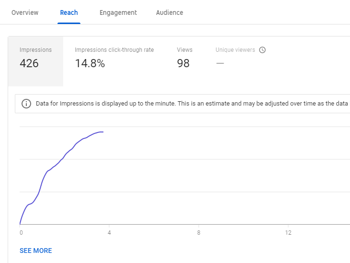
Task: Click the info icon in the data notice
Action: pyautogui.click(x=26, y=104)
